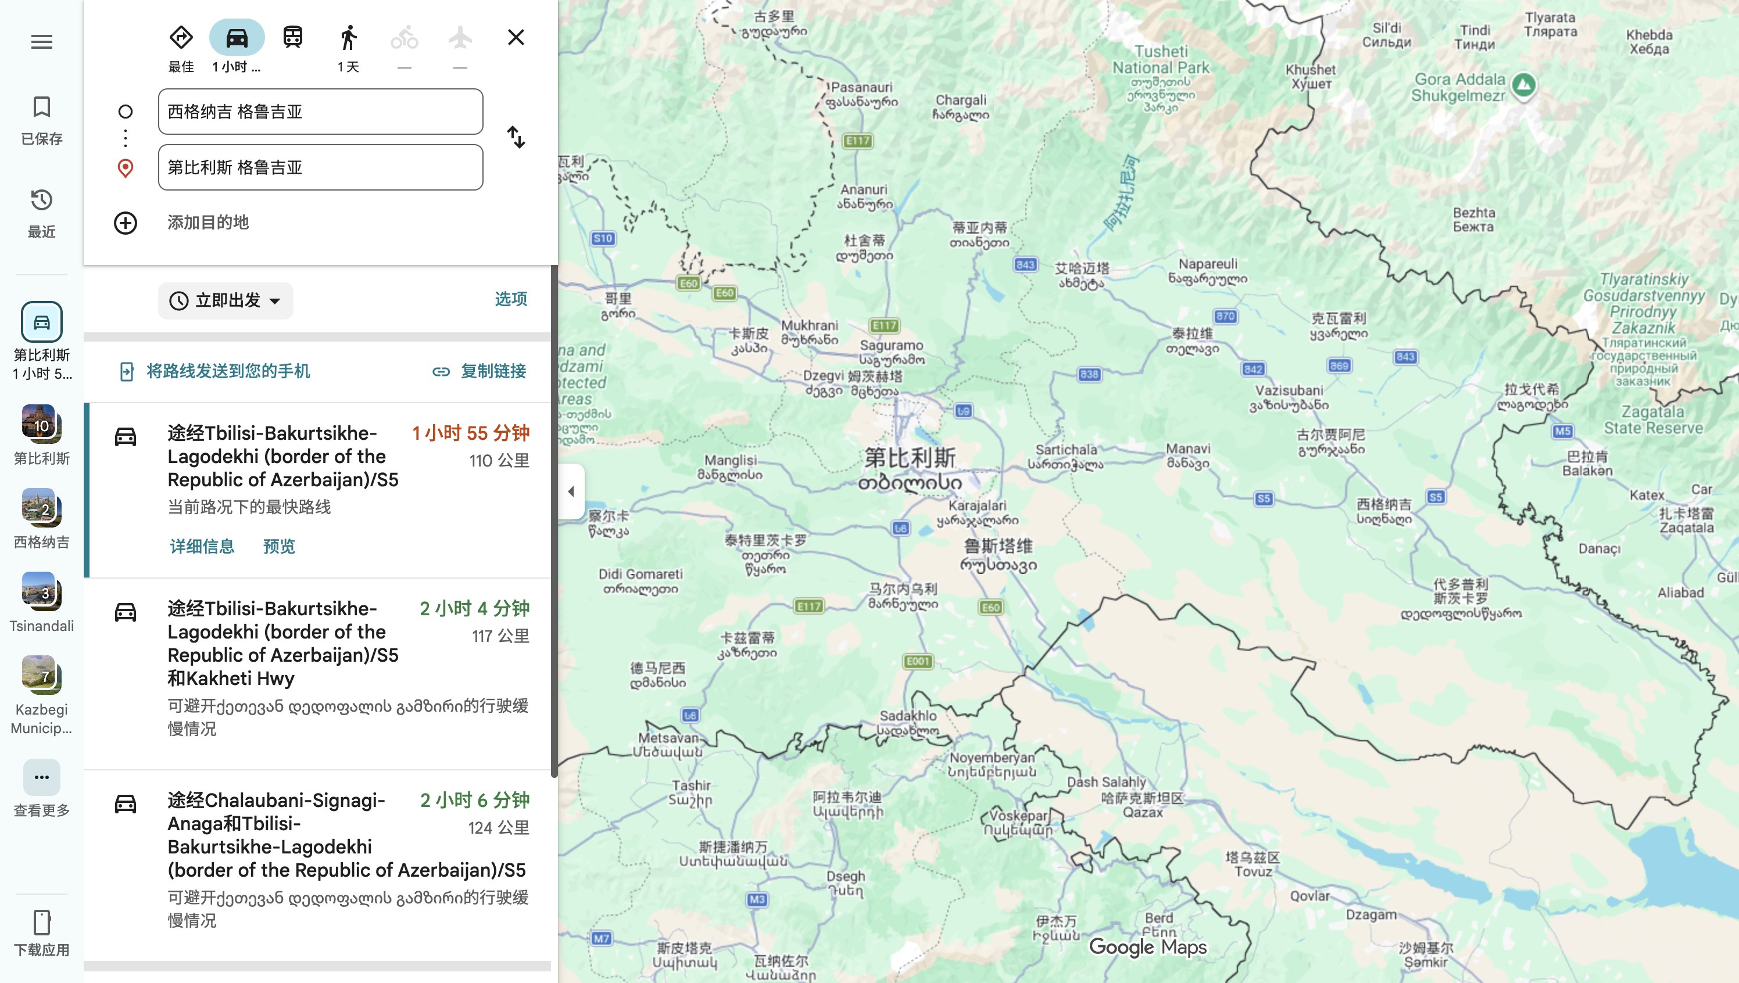Edit the origin field 西格纳吉 格鲁吉亚
The image size is (1739, 983).
point(321,112)
